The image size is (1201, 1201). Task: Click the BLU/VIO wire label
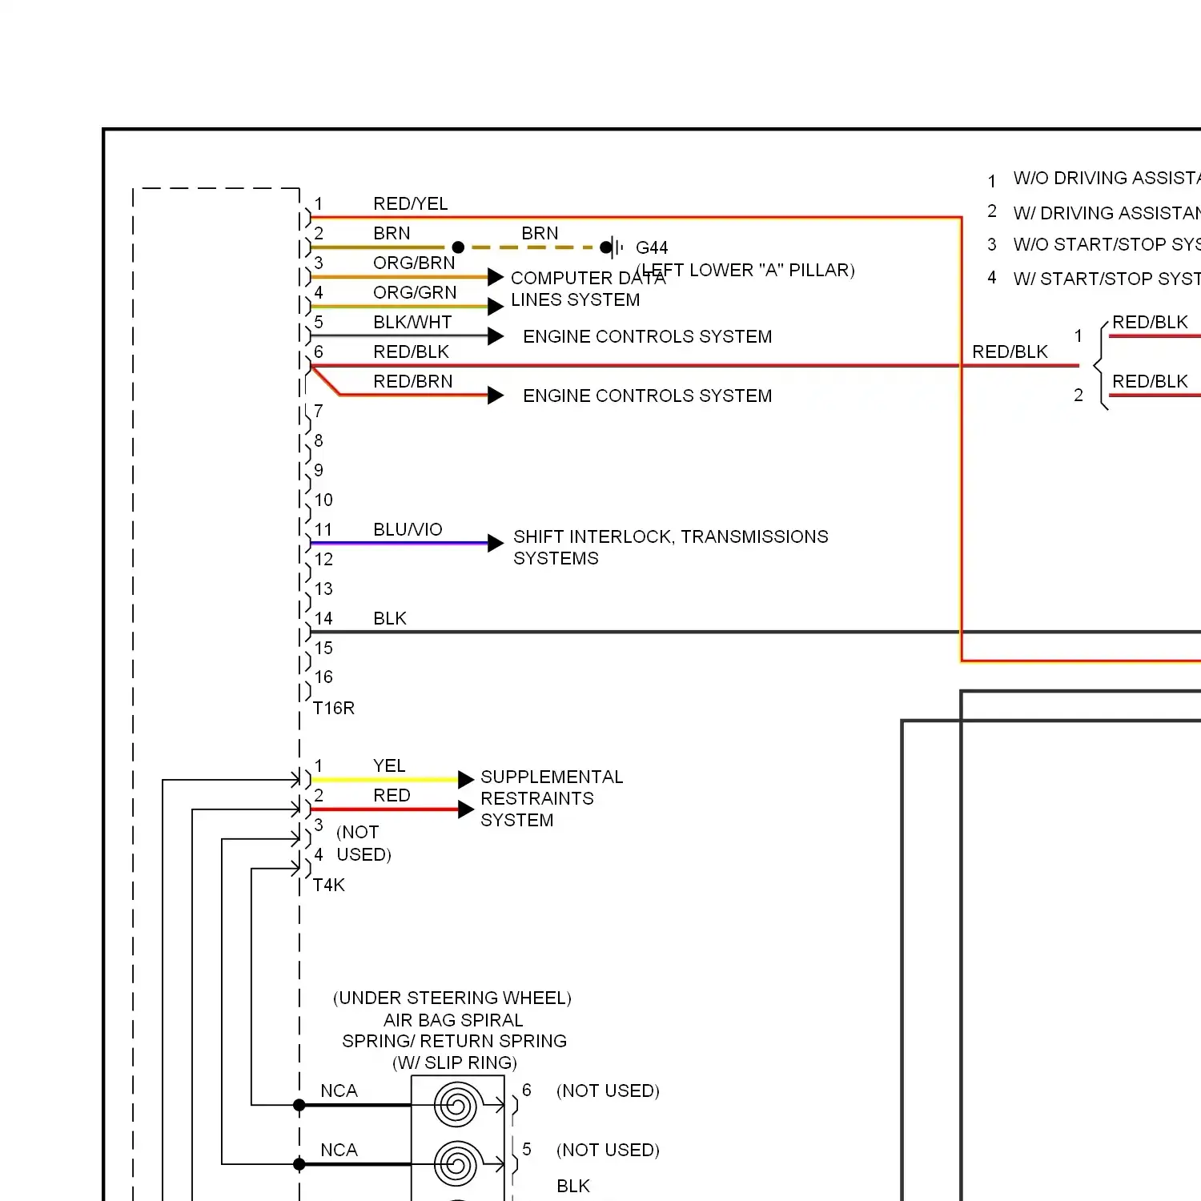408,529
